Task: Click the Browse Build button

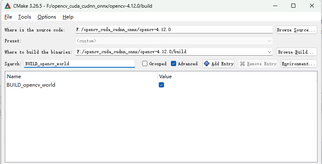Action: pos(296,52)
